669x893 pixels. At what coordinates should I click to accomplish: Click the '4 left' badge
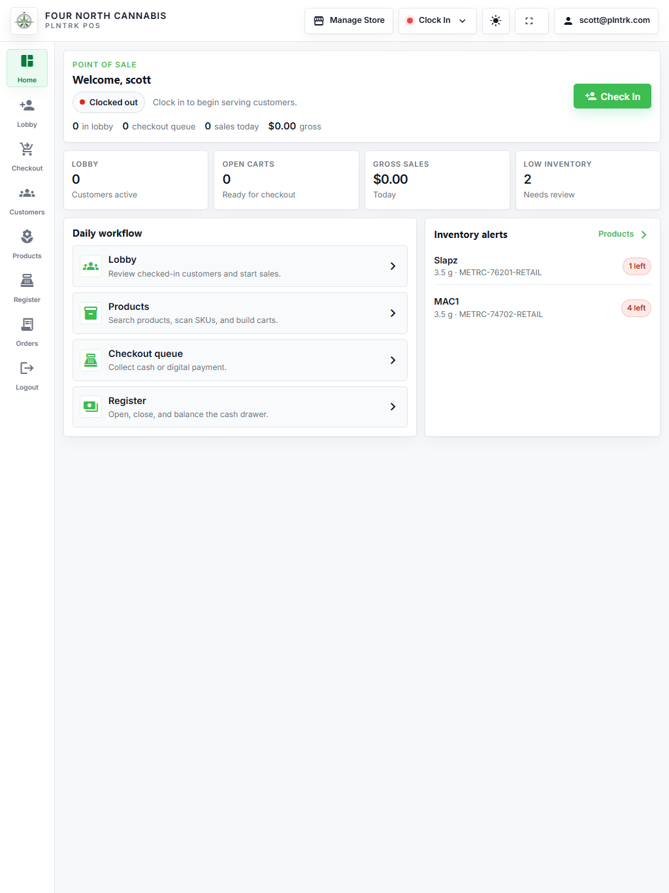(636, 308)
